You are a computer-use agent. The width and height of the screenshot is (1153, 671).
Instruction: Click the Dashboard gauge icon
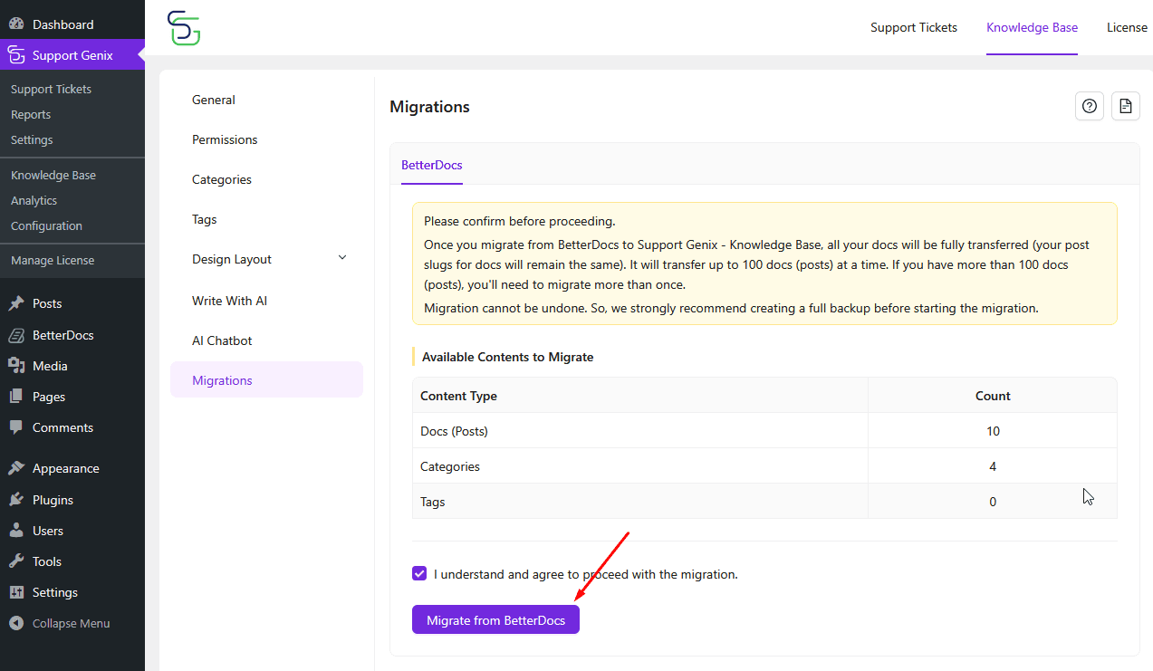pyautogui.click(x=16, y=24)
